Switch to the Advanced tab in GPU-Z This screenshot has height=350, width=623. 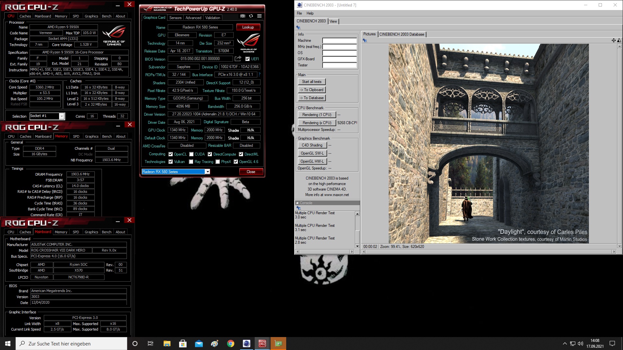pos(193,18)
